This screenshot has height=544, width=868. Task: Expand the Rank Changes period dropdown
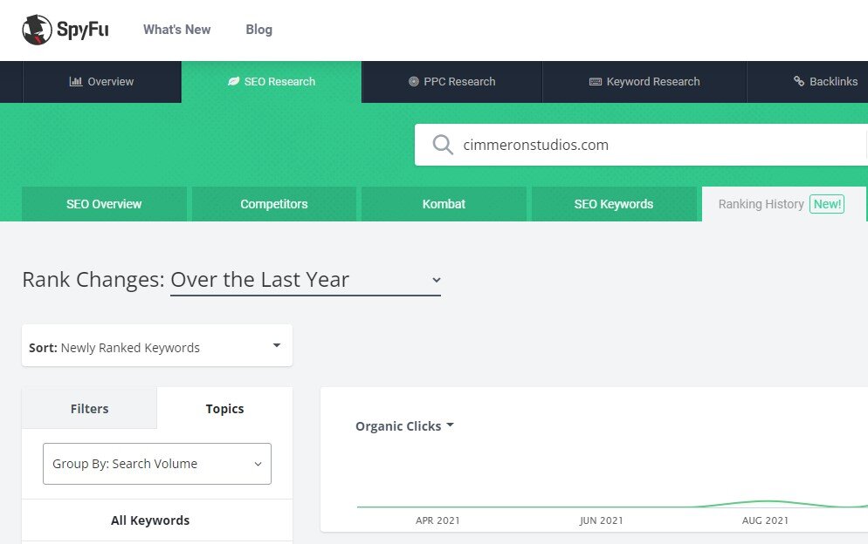click(x=306, y=281)
